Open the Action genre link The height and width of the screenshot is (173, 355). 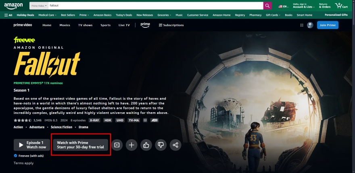(18, 127)
